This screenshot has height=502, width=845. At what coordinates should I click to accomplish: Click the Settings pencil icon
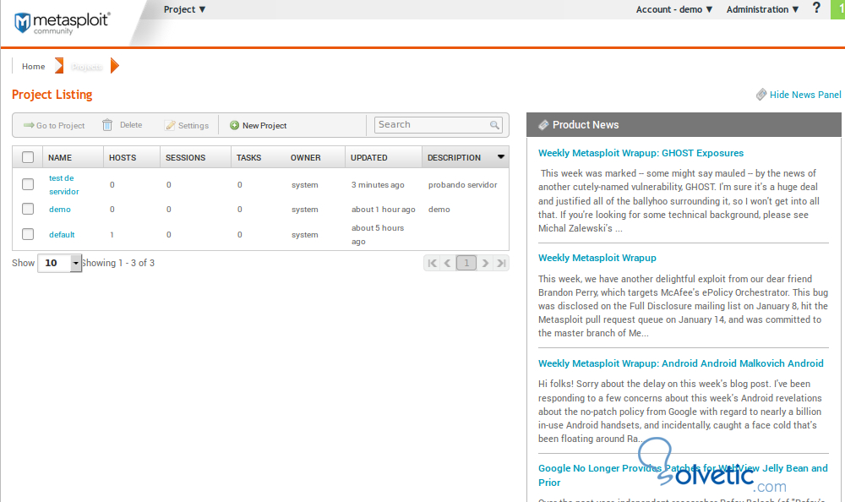click(x=171, y=125)
